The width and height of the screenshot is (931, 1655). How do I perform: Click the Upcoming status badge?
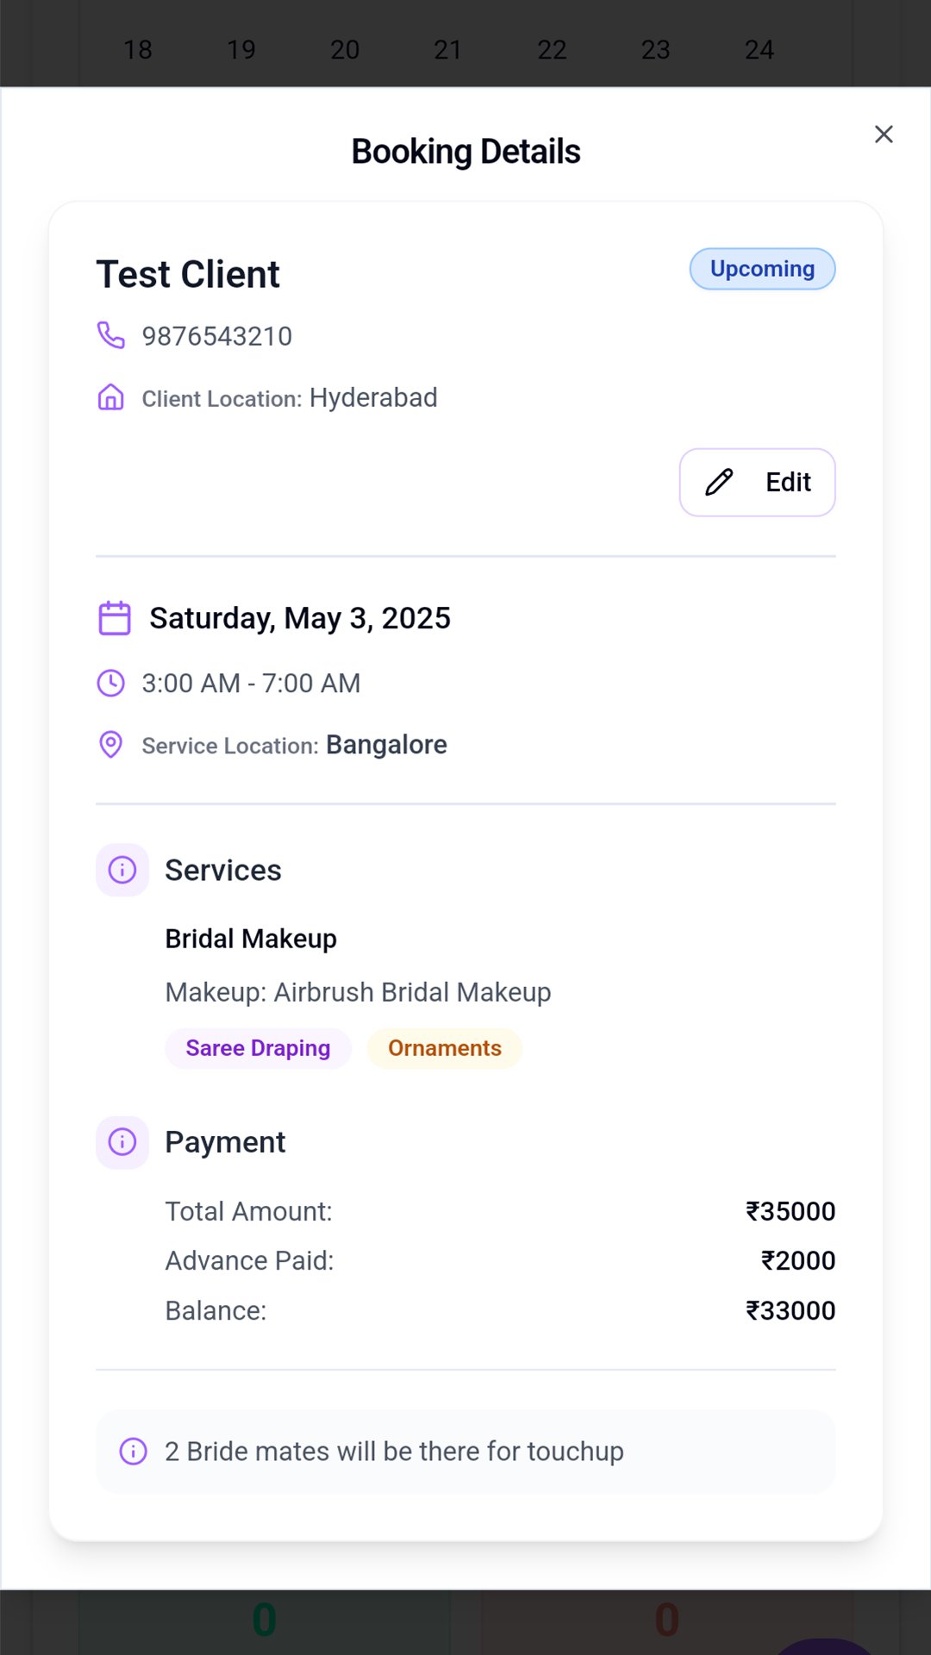click(x=762, y=269)
